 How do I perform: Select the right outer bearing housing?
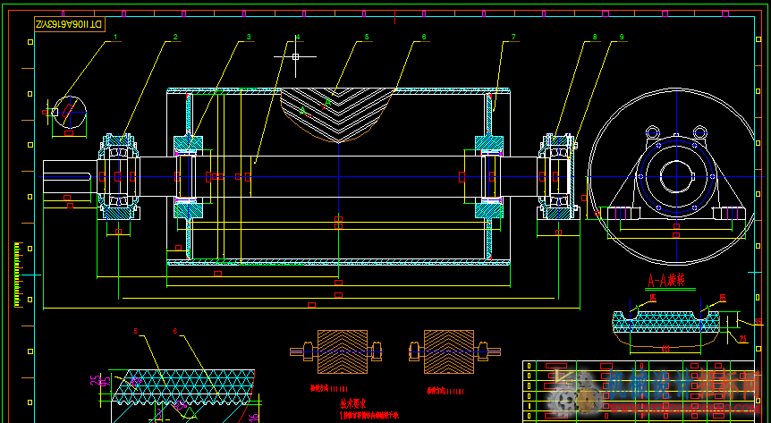[558, 176]
